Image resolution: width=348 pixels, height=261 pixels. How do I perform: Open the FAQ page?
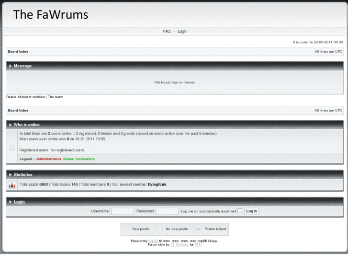click(x=167, y=31)
